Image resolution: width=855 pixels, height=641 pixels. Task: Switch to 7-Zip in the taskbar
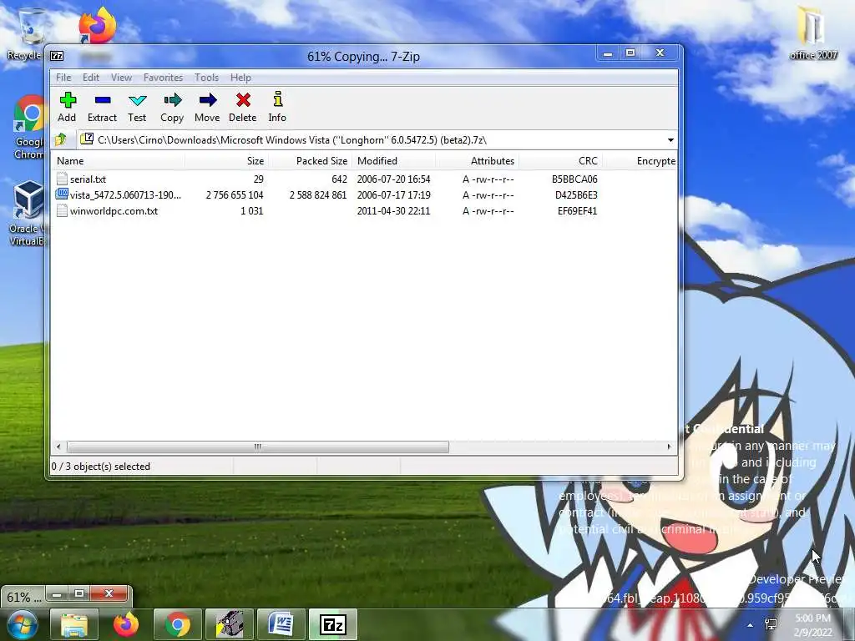click(x=333, y=624)
